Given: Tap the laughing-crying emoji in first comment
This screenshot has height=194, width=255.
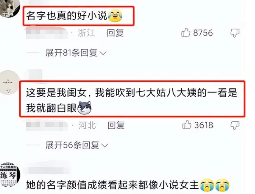Looking at the screenshot, I should [115, 16].
